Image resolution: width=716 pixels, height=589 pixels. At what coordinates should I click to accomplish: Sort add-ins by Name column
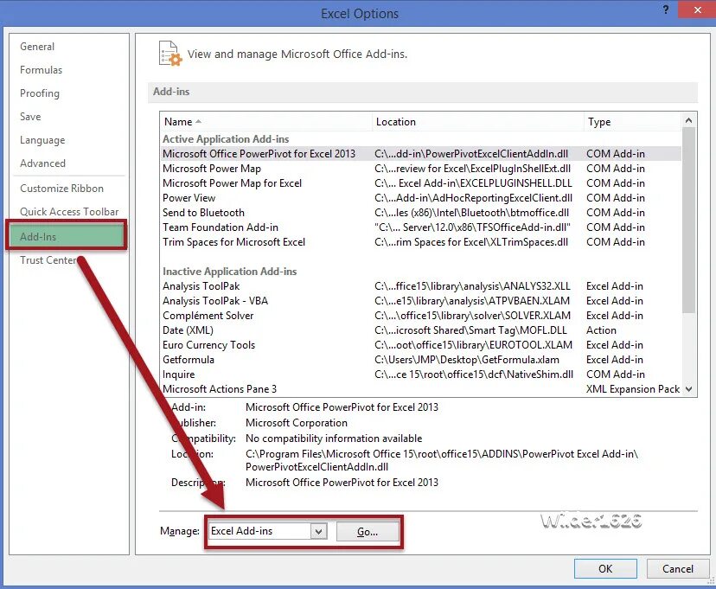[x=265, y=122]
